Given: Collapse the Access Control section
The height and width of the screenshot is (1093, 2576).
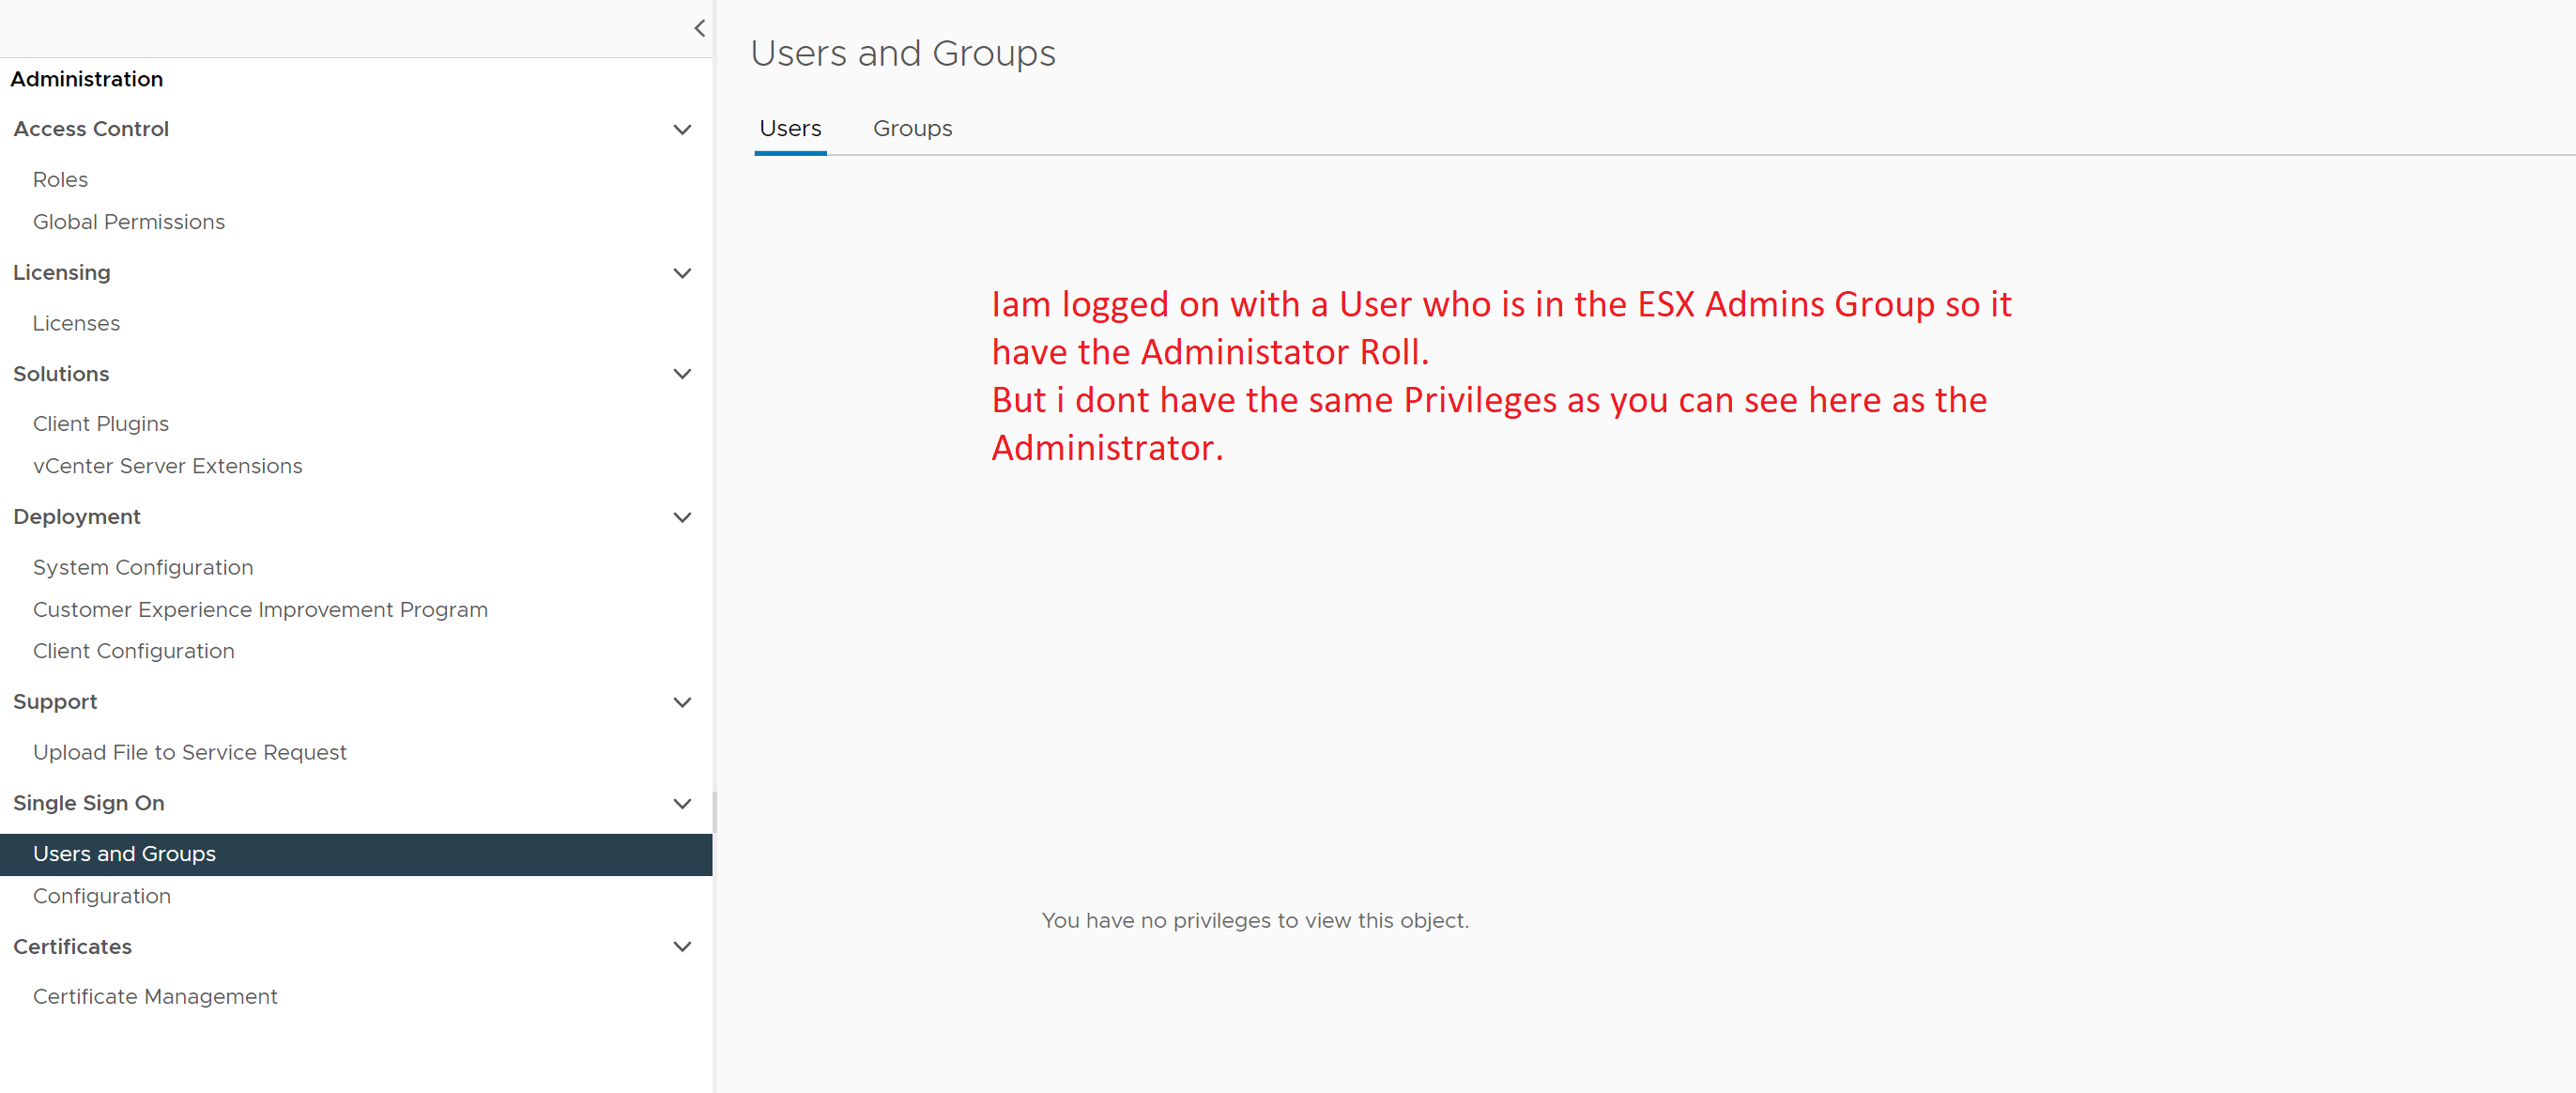Looking at the screenshot, I should (682, 130).
